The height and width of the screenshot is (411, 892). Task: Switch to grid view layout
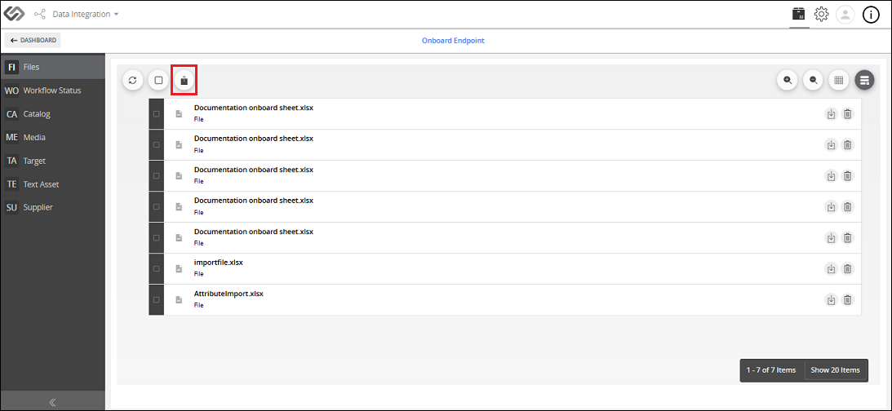(838, 80)
